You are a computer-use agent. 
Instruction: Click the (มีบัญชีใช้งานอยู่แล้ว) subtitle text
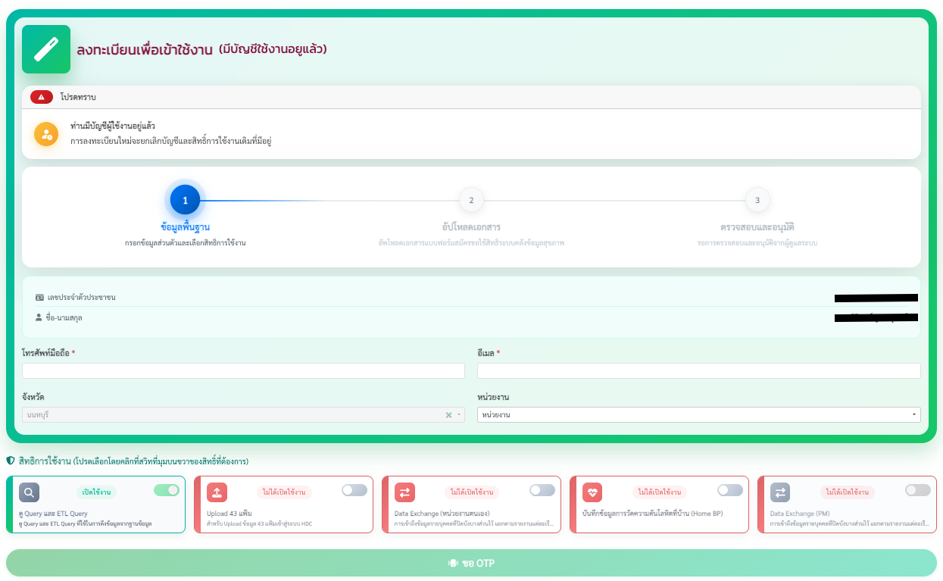tap(273, 49)
